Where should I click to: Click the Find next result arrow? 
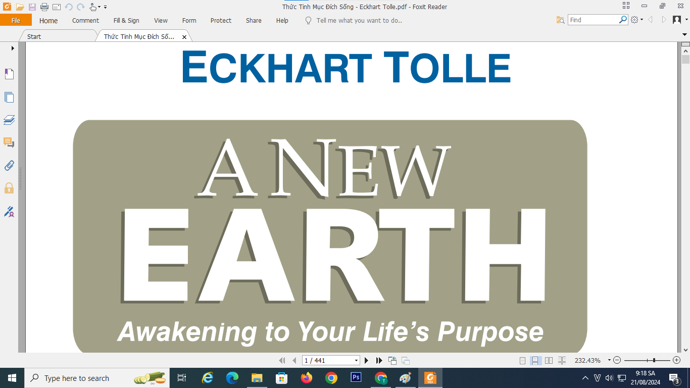pyautogui.click(x=664, y=20)
